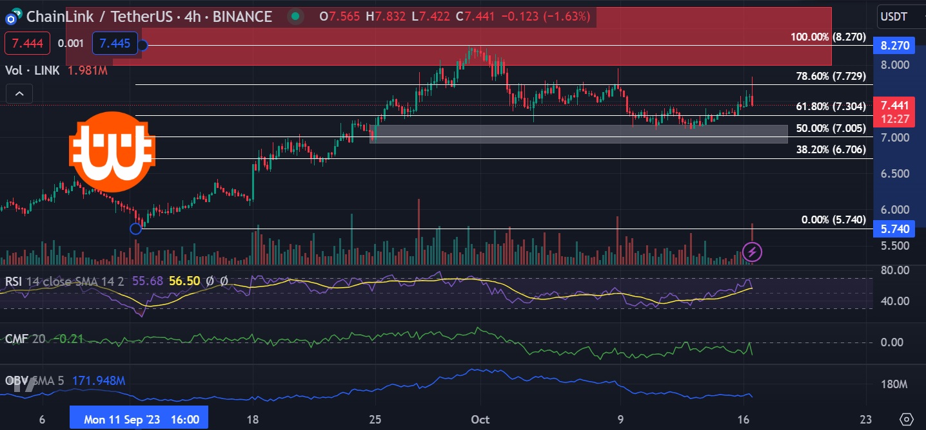Click the green market status dot
This screenshot has width=926, height=430.
(x=295, y=17)
